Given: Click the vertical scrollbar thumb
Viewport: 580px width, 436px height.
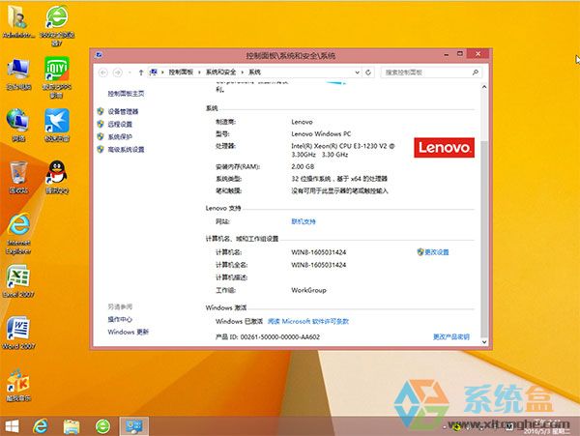Looking at the screenshot, I should point(484,239).
